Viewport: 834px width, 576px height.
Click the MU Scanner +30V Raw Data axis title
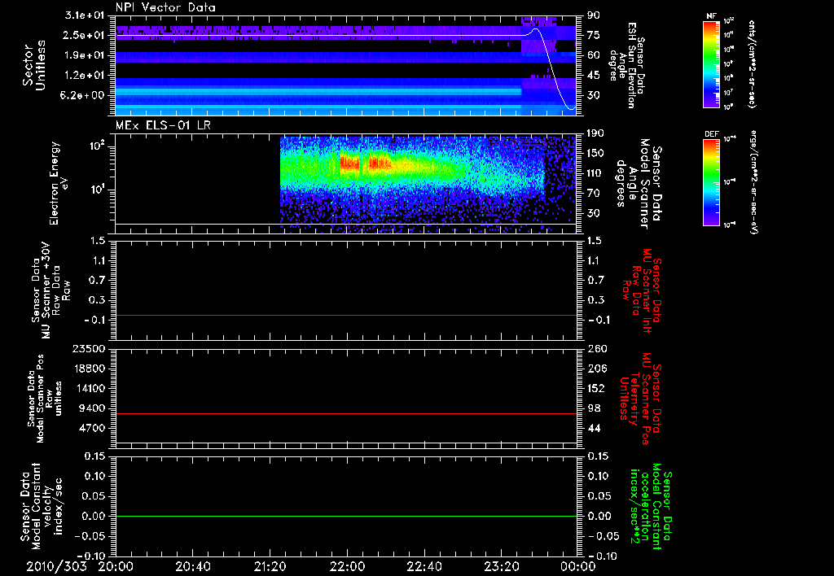(x=50, y=290)
